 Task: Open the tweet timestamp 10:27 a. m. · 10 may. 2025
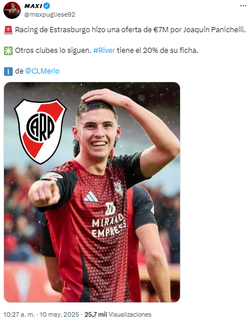coord(41,314)
